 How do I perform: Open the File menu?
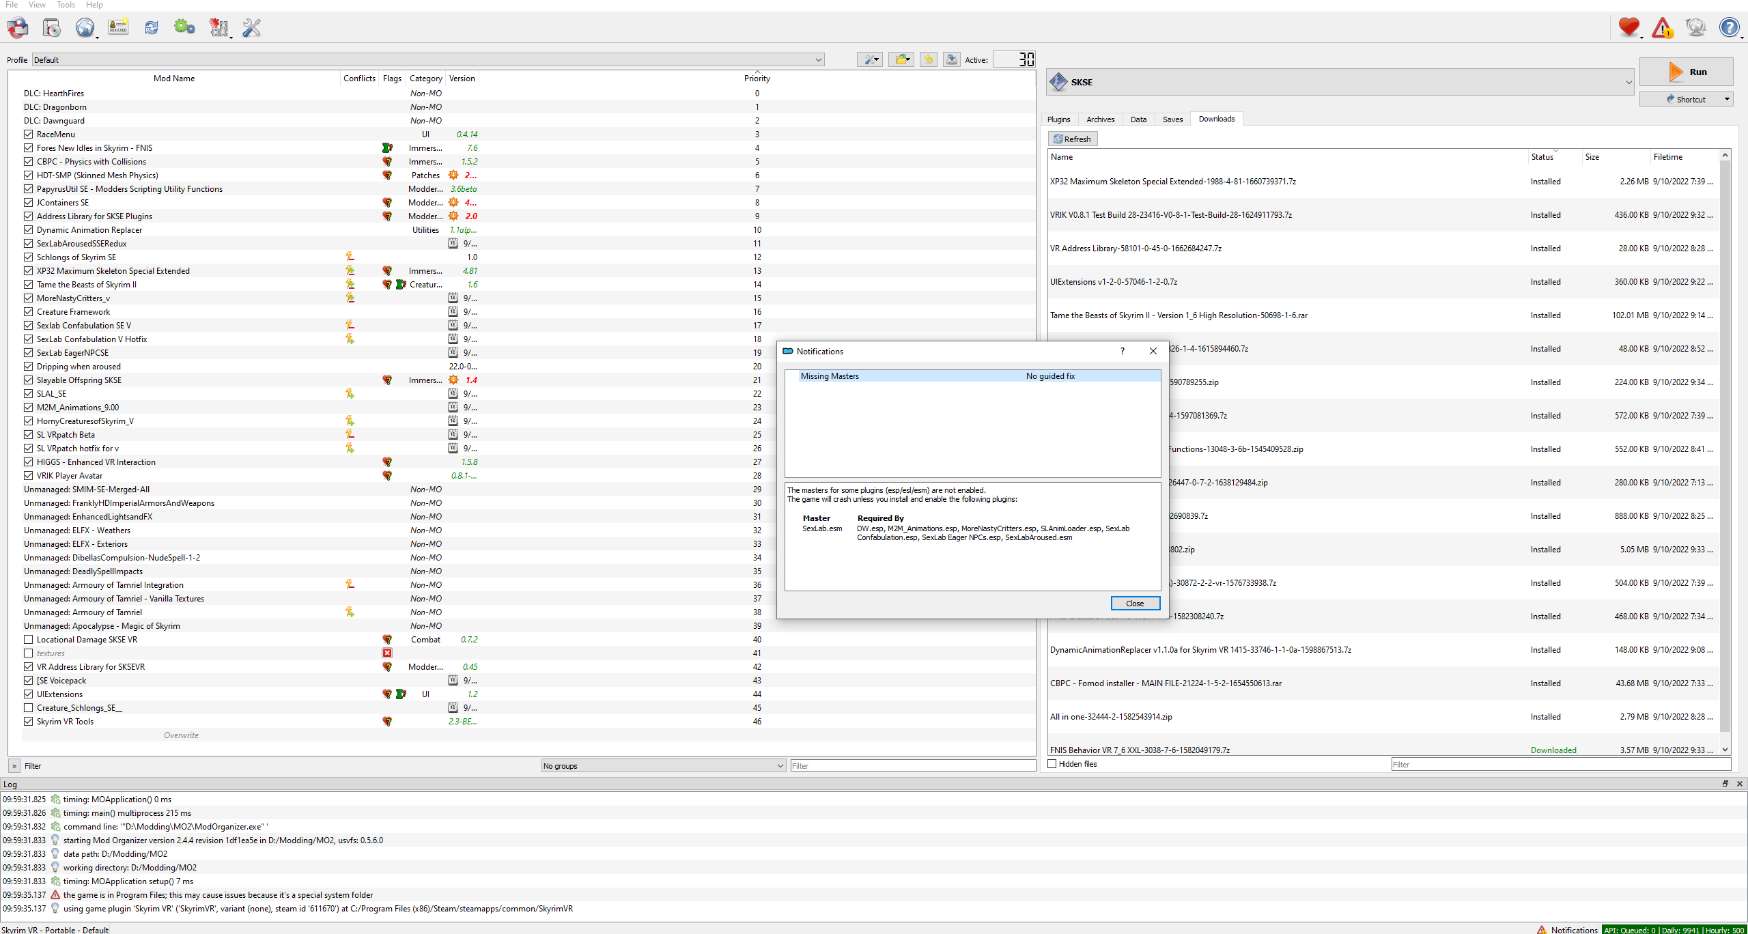[12, 5]
